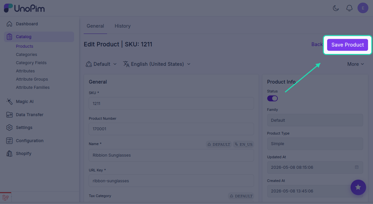This screenshot has width=373, height=204.
Task: Click the Back link
Action: (x=317, y=44)
